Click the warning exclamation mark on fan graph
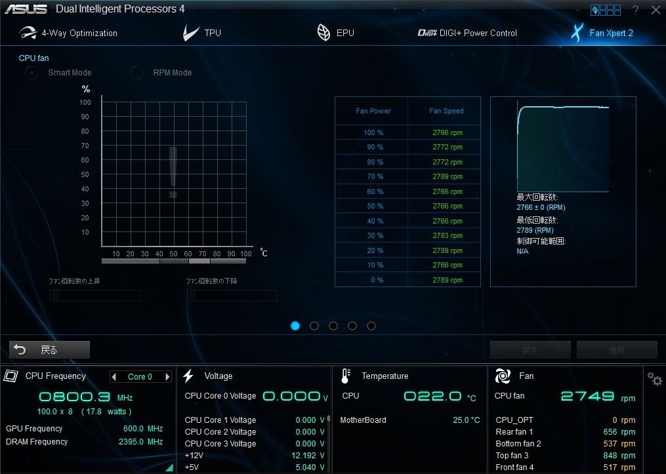This screenshot has height=474, width=666. tap(173, 172)
